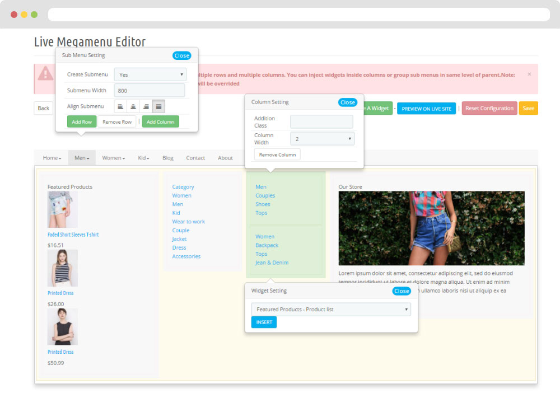
Task: Click the browser address bar
Action: click(x=299, y=15)
